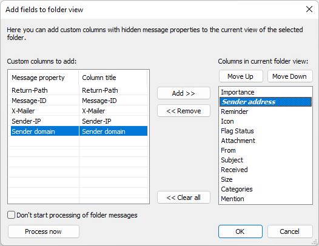
Task: Enable Don't start processing of folder messages
Action: pos(11,215)
